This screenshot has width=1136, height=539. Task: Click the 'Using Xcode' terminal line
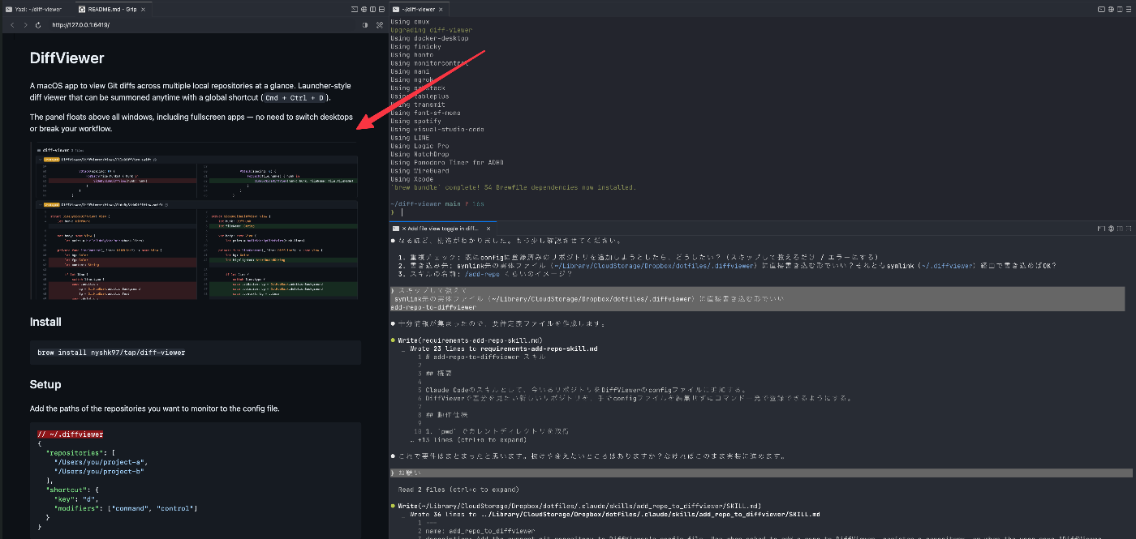[x=411, y=179]
